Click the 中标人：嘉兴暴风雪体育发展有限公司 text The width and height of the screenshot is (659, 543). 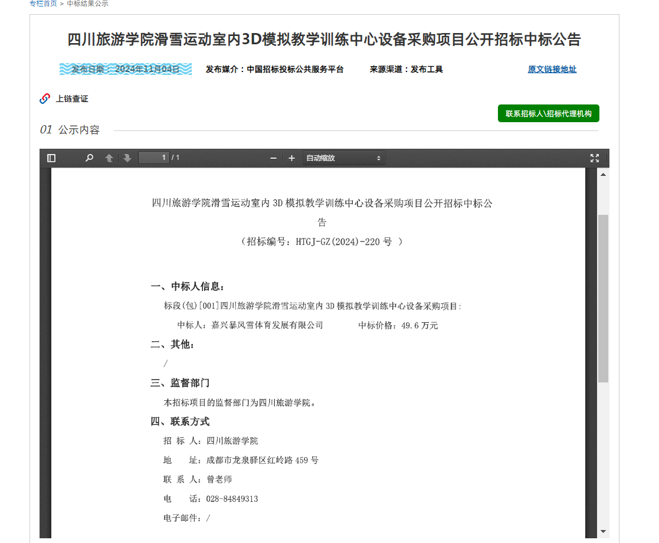click(250, 325)
